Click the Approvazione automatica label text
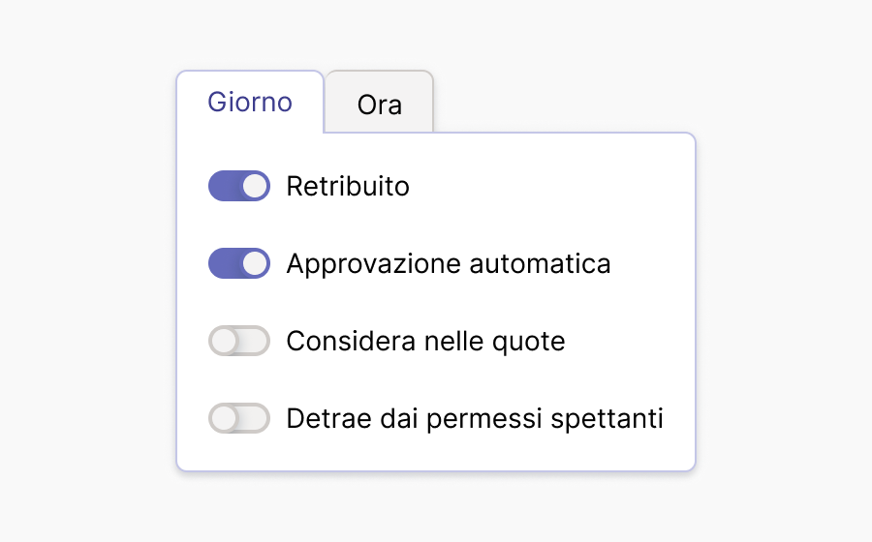This screenshot has width=872, height=542. [x=449, y=263]
